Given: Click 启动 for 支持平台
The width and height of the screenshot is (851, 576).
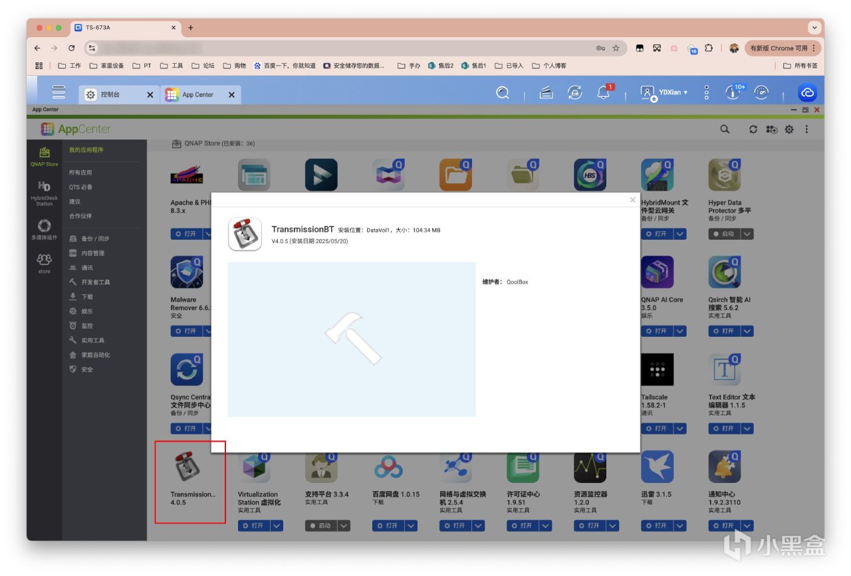Looking at the screenshot, I should point(321,526).
